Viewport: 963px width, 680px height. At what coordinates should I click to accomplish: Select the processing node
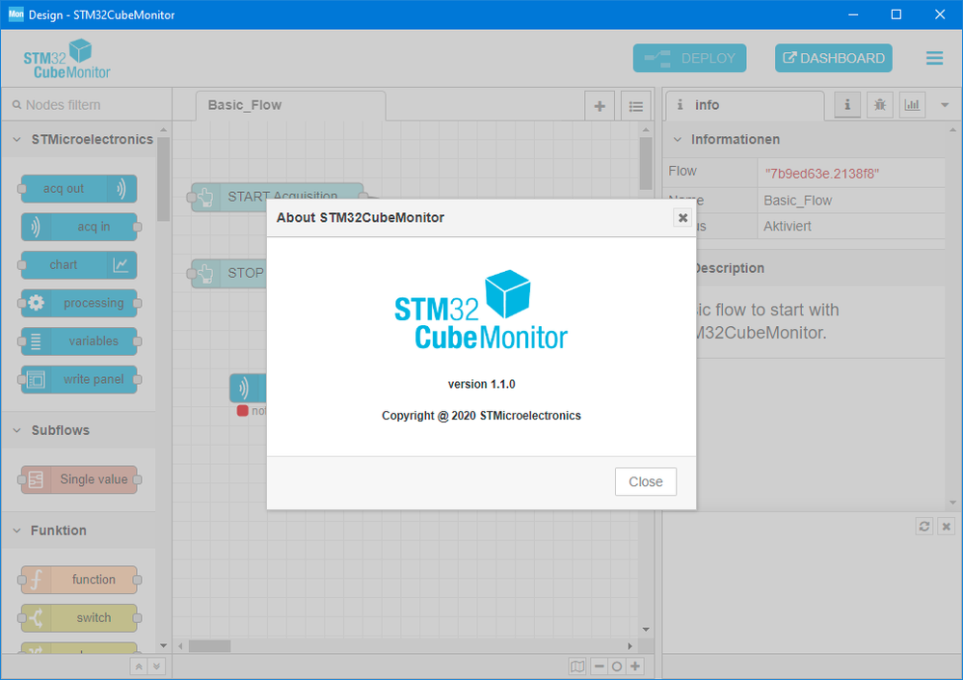pyautogui.click(x=79, y=303)
